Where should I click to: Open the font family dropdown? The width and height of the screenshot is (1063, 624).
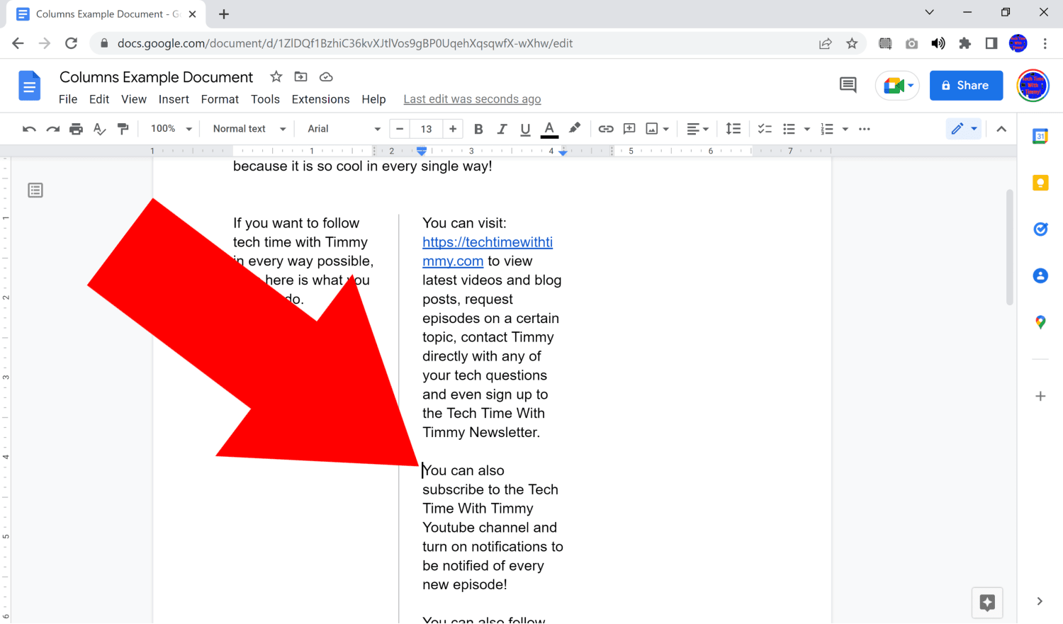342,128
